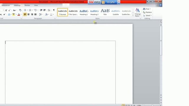Open the Mailings tab

click(x=17, y=5)
